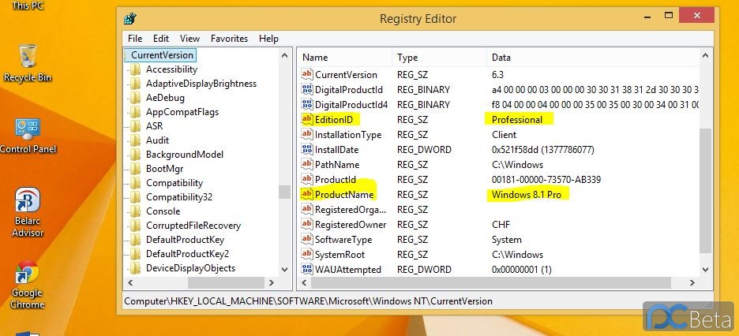Select the CurrentVersion key in the tree
Image resolution: width=739 pixels, height=336 pixels.
pos(162,55)
